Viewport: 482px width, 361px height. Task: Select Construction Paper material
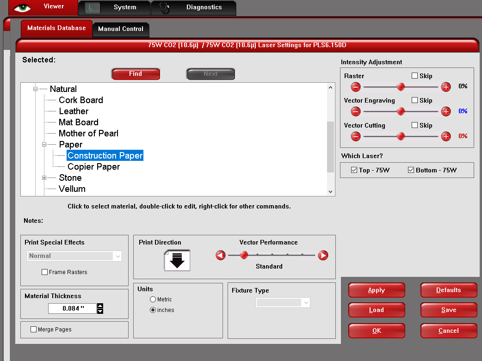coord(105,156)
